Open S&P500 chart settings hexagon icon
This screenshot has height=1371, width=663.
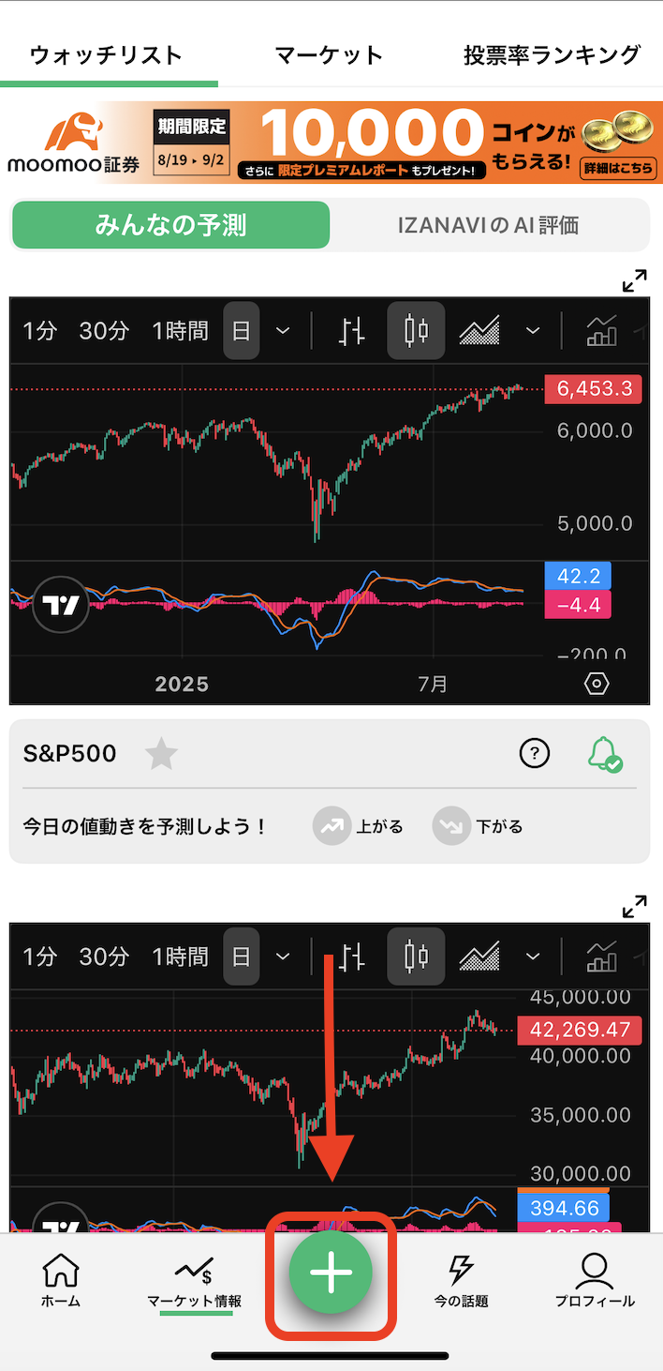click(x=597, y=684)
